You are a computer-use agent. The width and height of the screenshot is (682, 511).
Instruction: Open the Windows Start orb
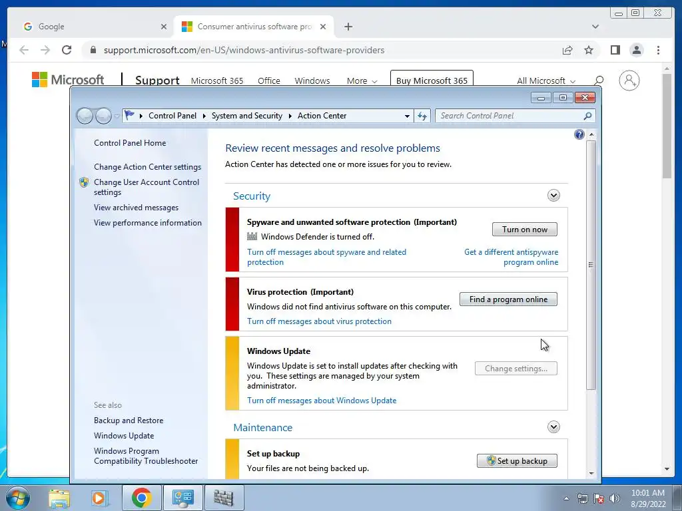[18, 498]
